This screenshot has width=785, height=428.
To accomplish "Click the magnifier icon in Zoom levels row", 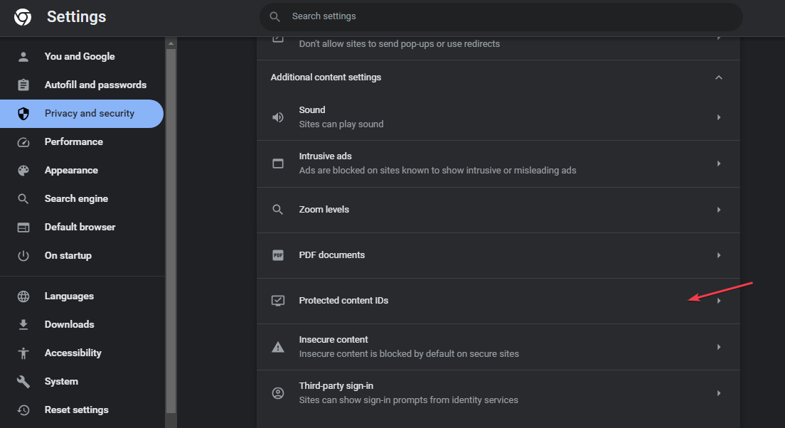I will [x=277, y=210].
